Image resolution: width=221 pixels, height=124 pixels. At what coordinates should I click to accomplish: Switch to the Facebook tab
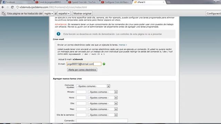[17, 2]
